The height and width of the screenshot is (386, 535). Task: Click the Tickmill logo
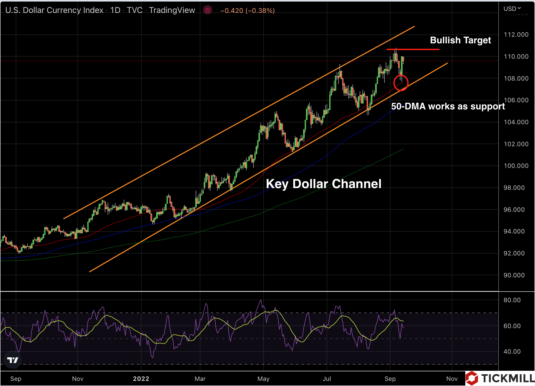500,378
